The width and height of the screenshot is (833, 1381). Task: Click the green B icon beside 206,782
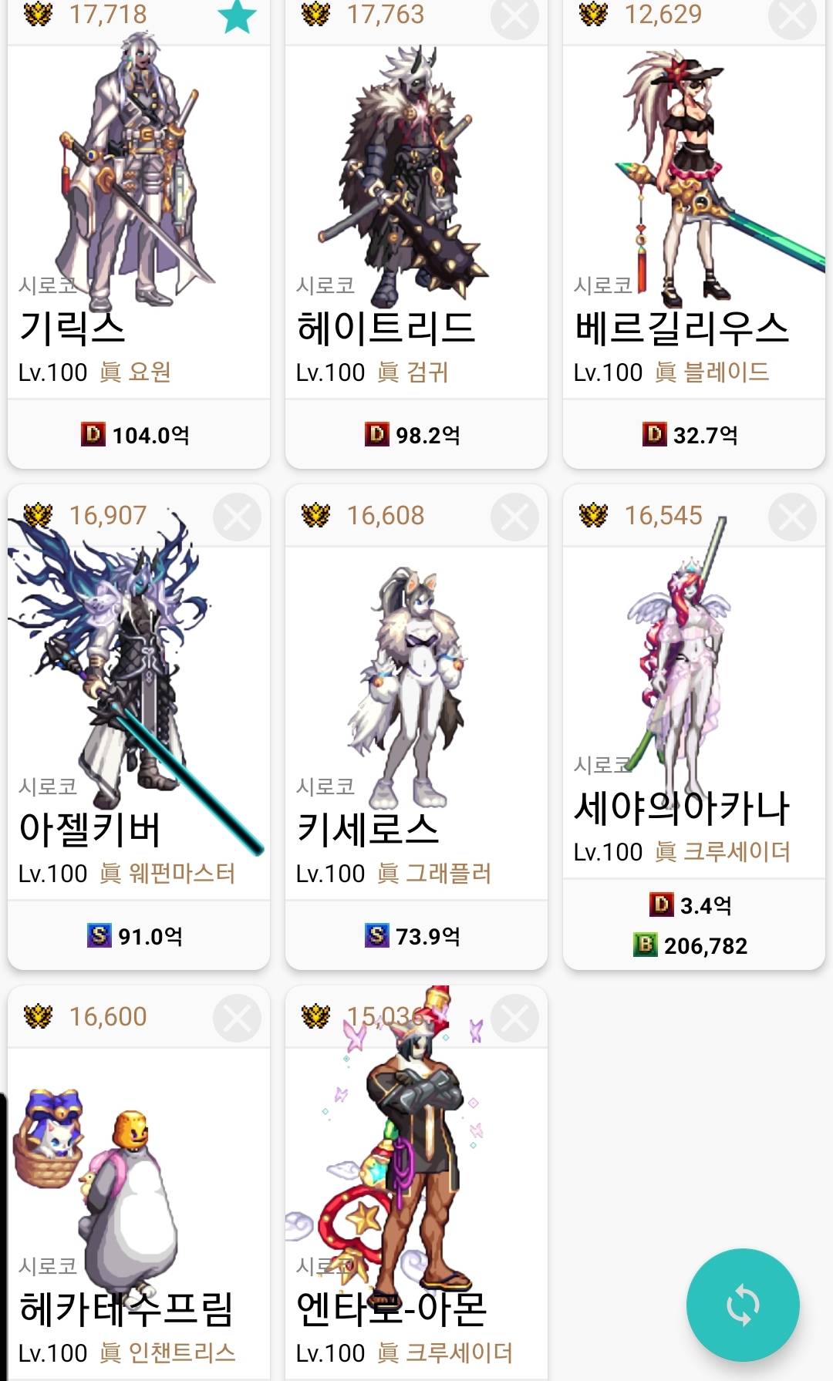point(645,945)
